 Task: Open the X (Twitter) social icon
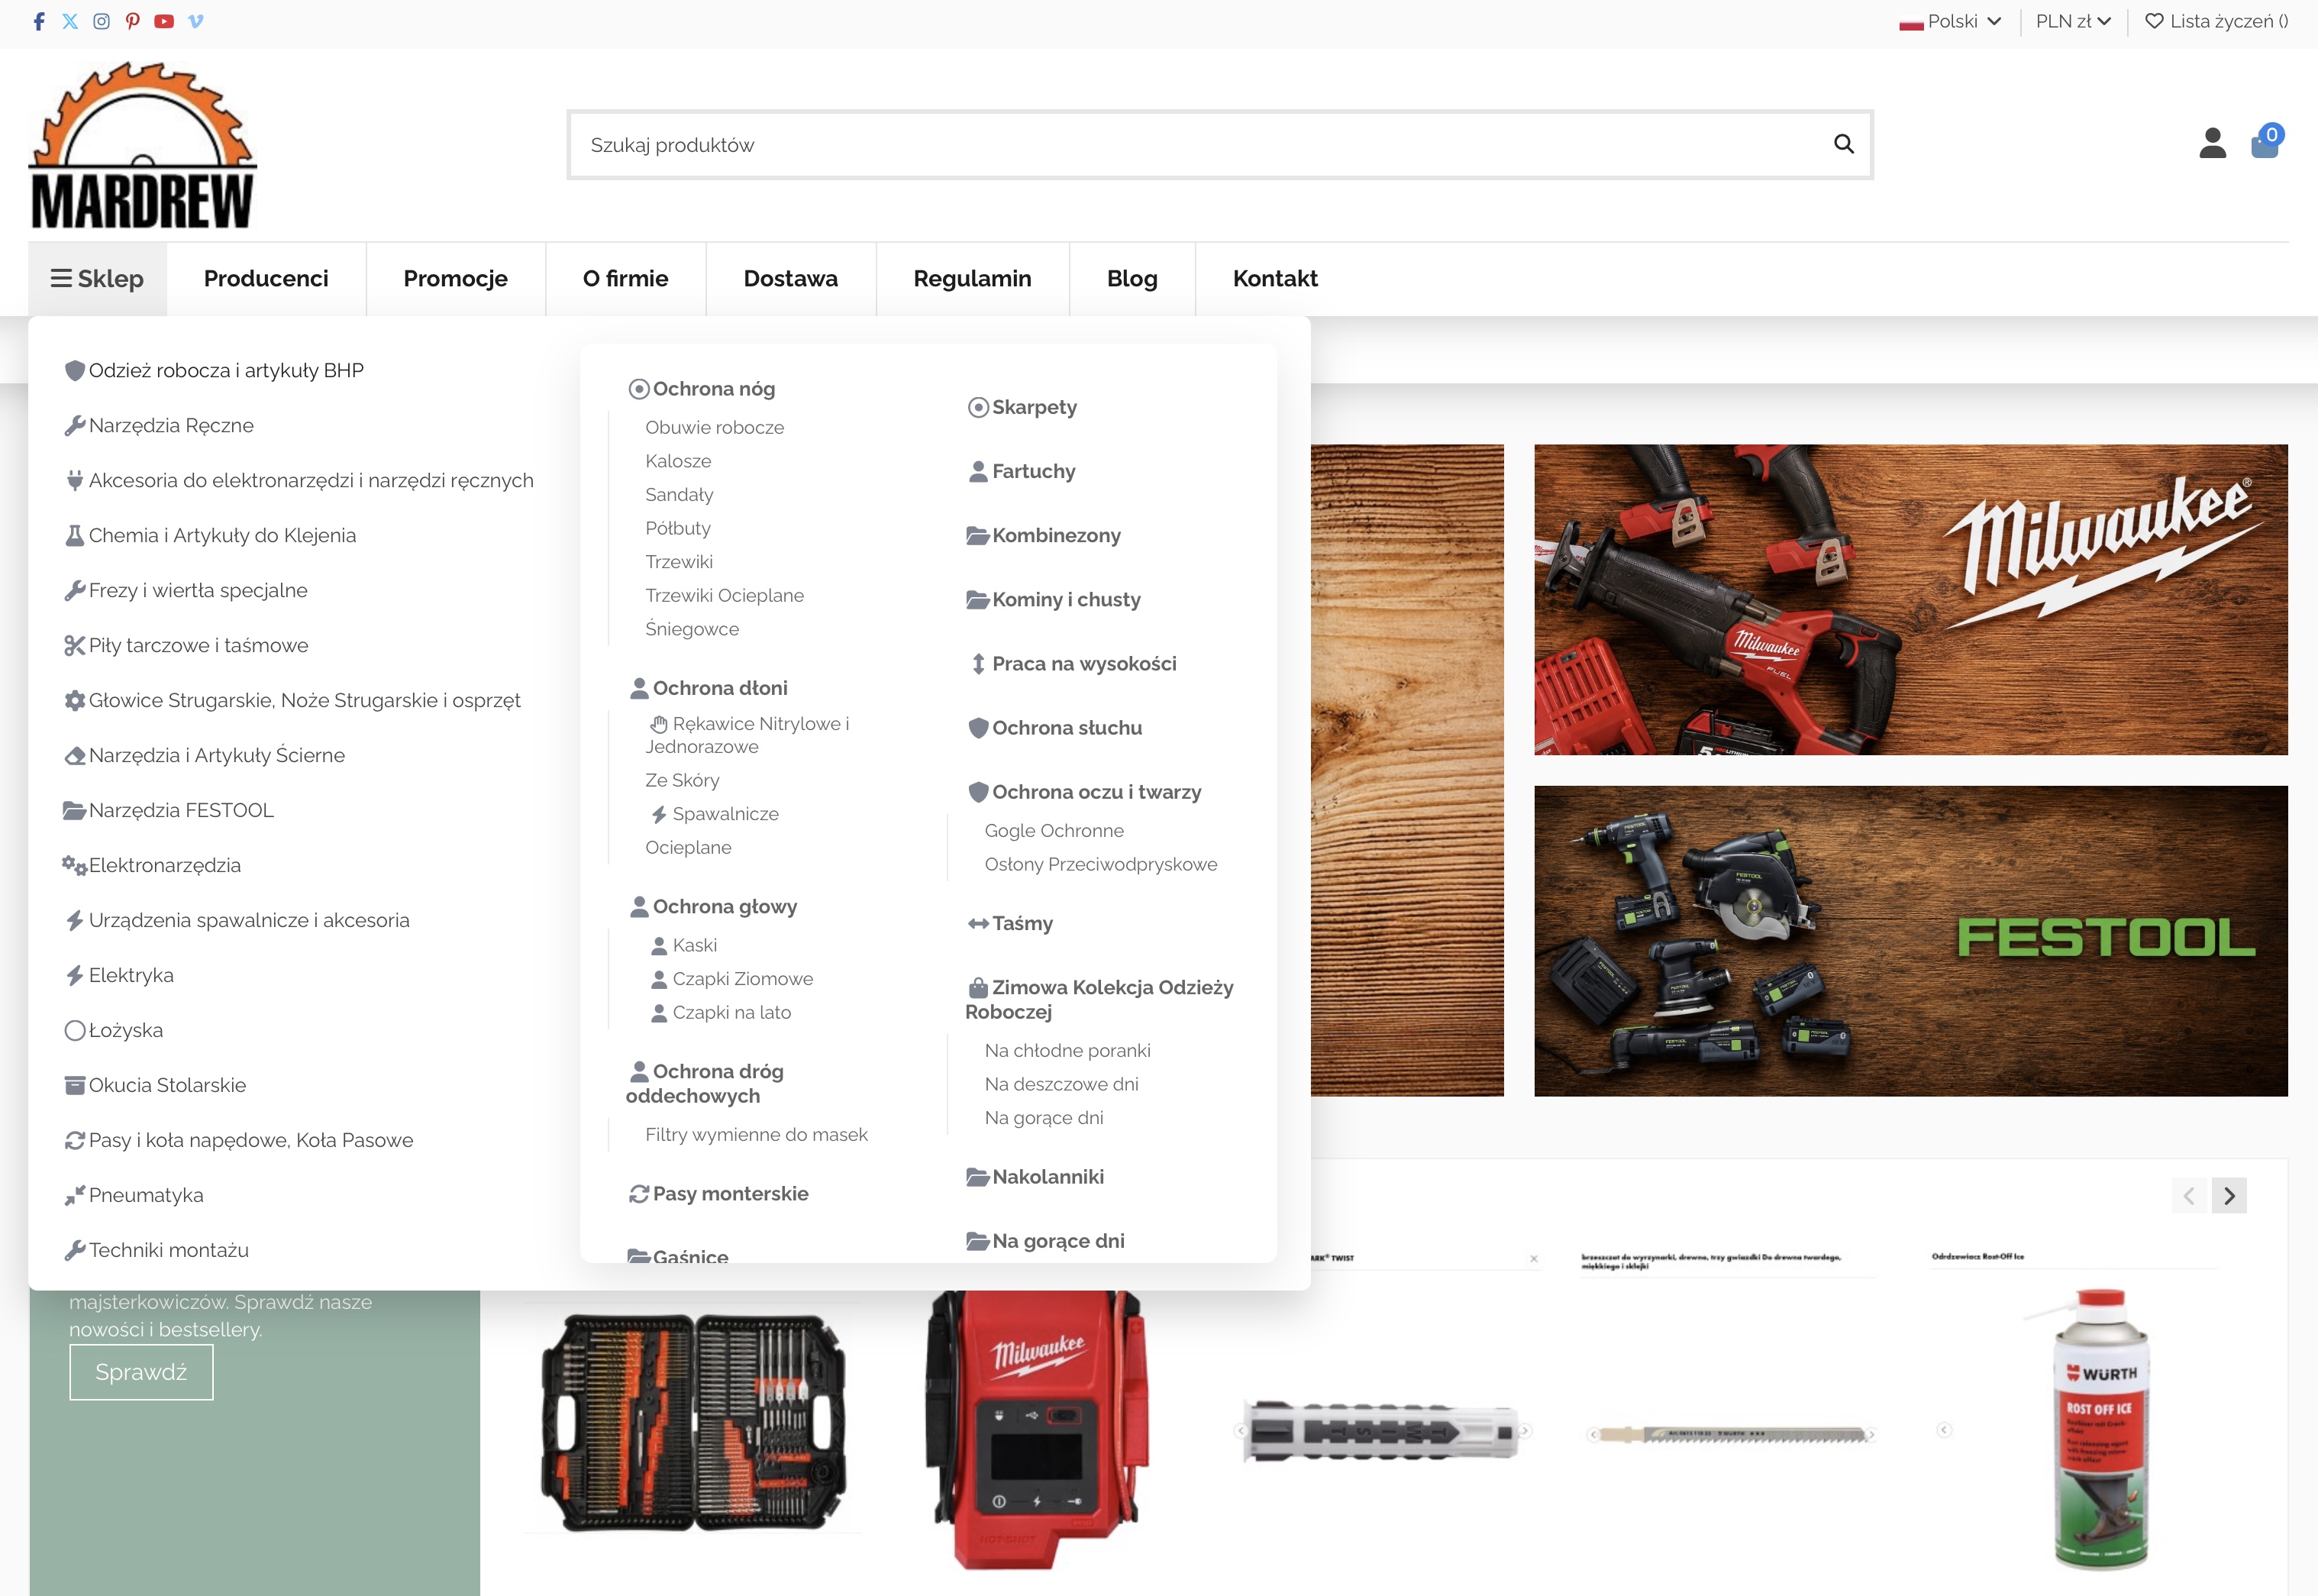point(70,21)
